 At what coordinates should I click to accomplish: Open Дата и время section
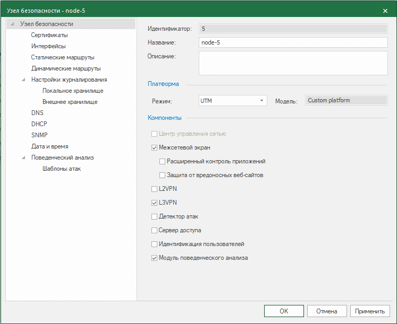point(49,146)
